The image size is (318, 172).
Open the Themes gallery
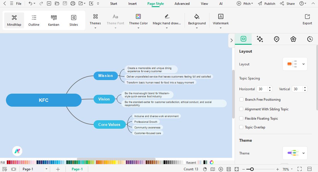(x=95, y=20)
